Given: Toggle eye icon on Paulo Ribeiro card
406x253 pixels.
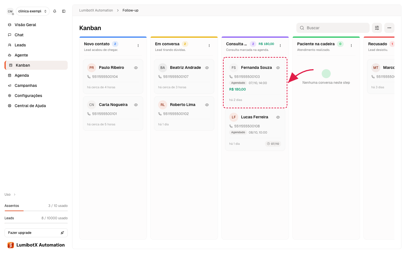Looking at the screenshot, I should 136,68.
